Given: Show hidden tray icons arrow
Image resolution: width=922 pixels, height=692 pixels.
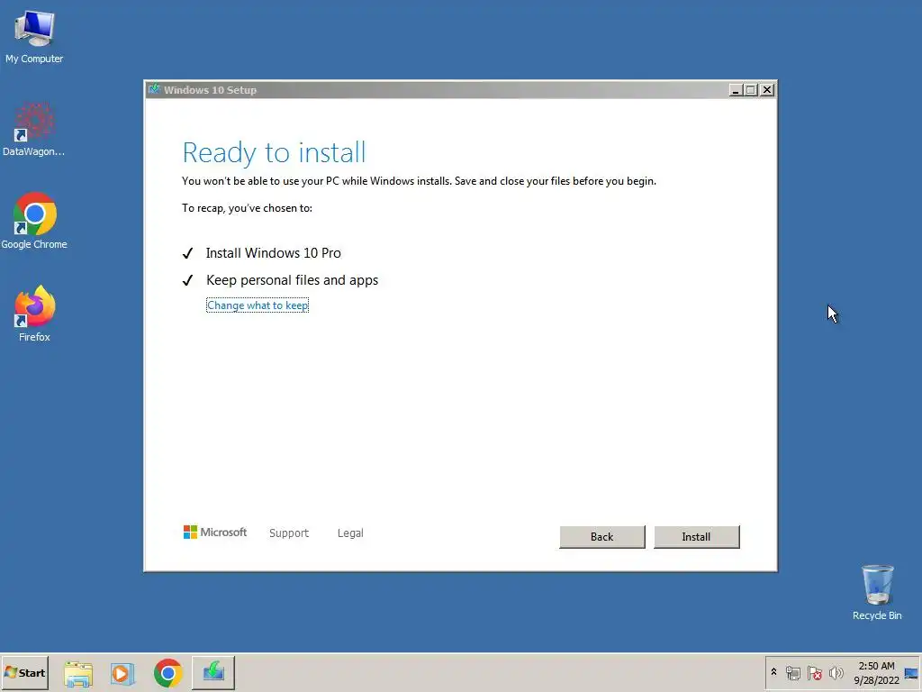Looking at the screenshot, I should click(x=773, y=672).
